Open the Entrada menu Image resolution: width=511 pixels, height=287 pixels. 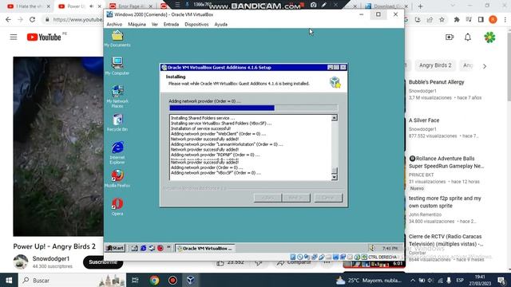pyautogui.click(x=171, y=25)
